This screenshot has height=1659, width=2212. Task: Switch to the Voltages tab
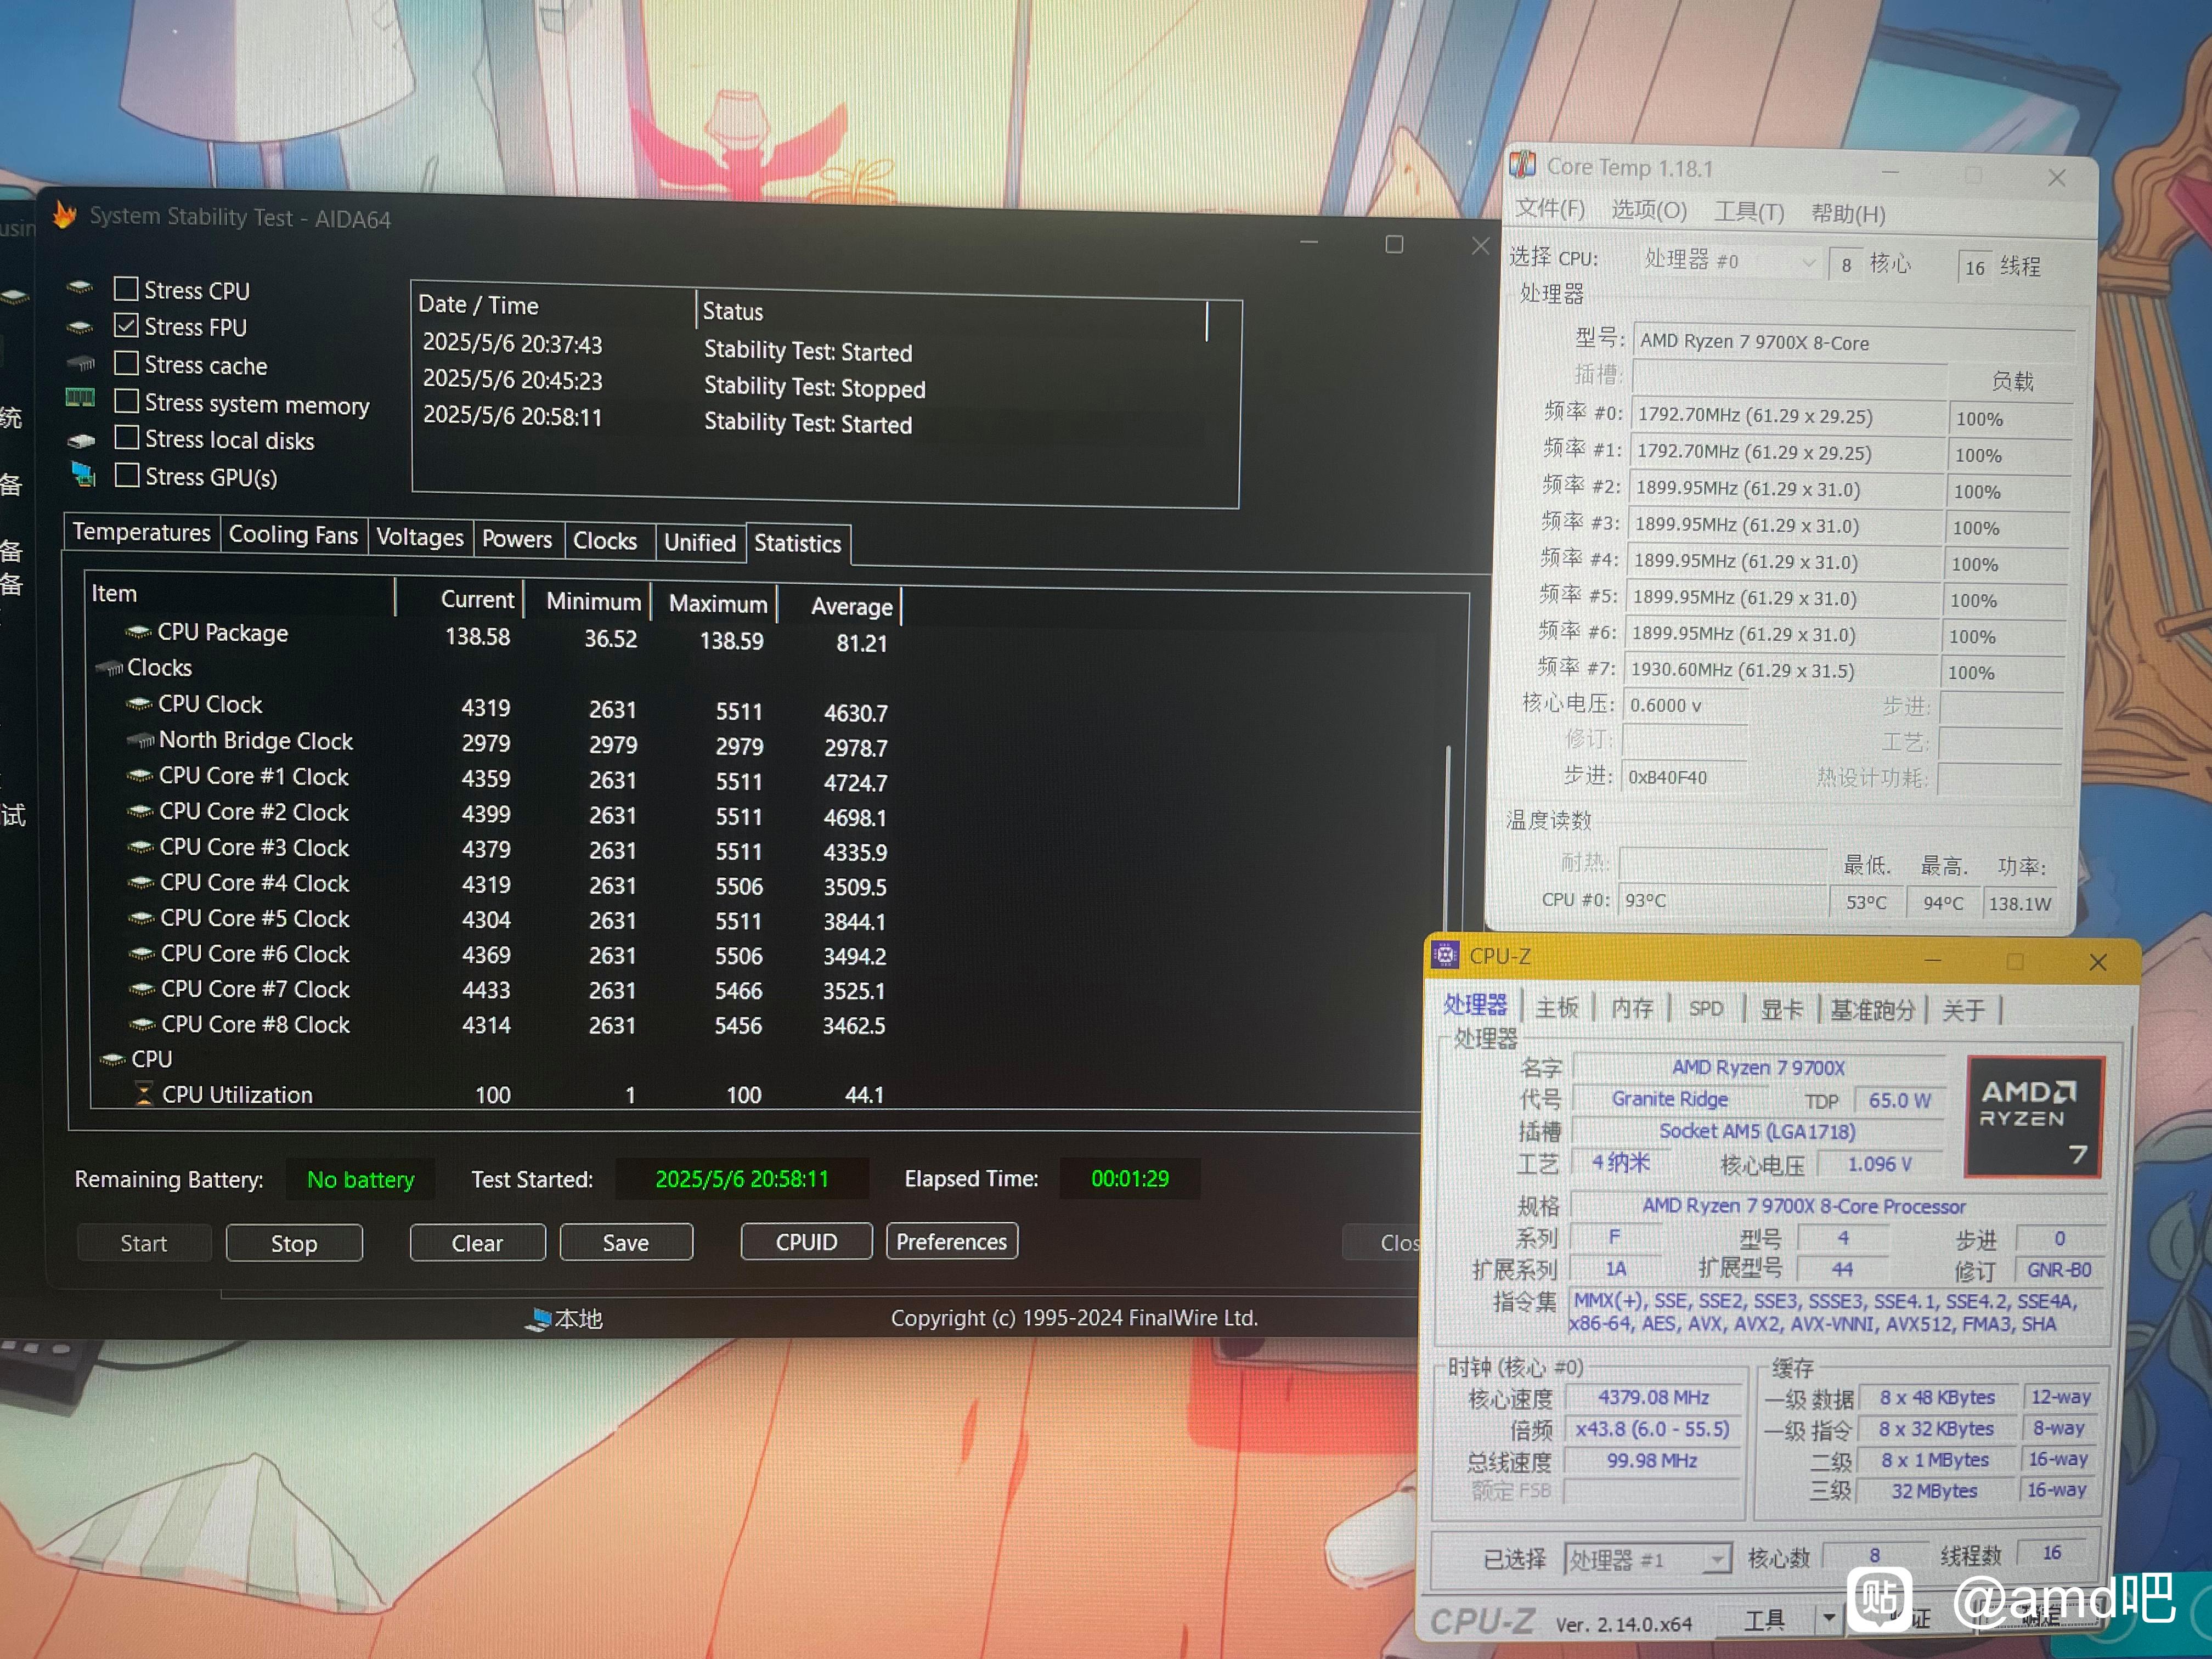tap(420, 537)
